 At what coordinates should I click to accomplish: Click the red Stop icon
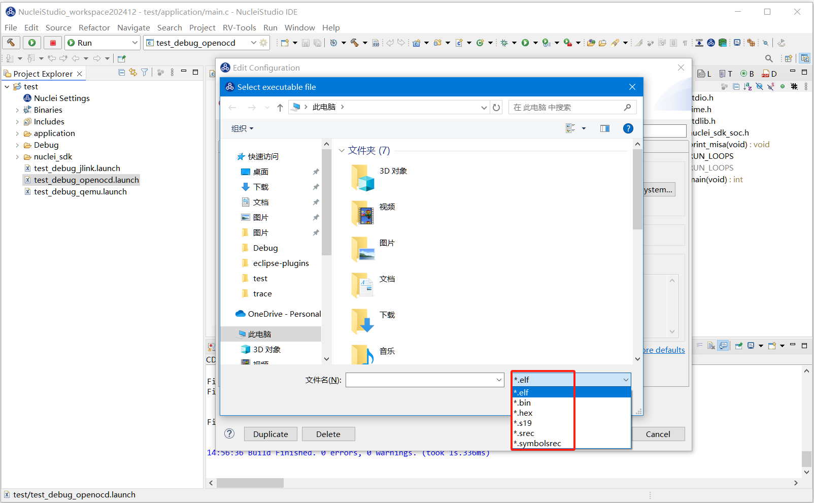(53, 43)
